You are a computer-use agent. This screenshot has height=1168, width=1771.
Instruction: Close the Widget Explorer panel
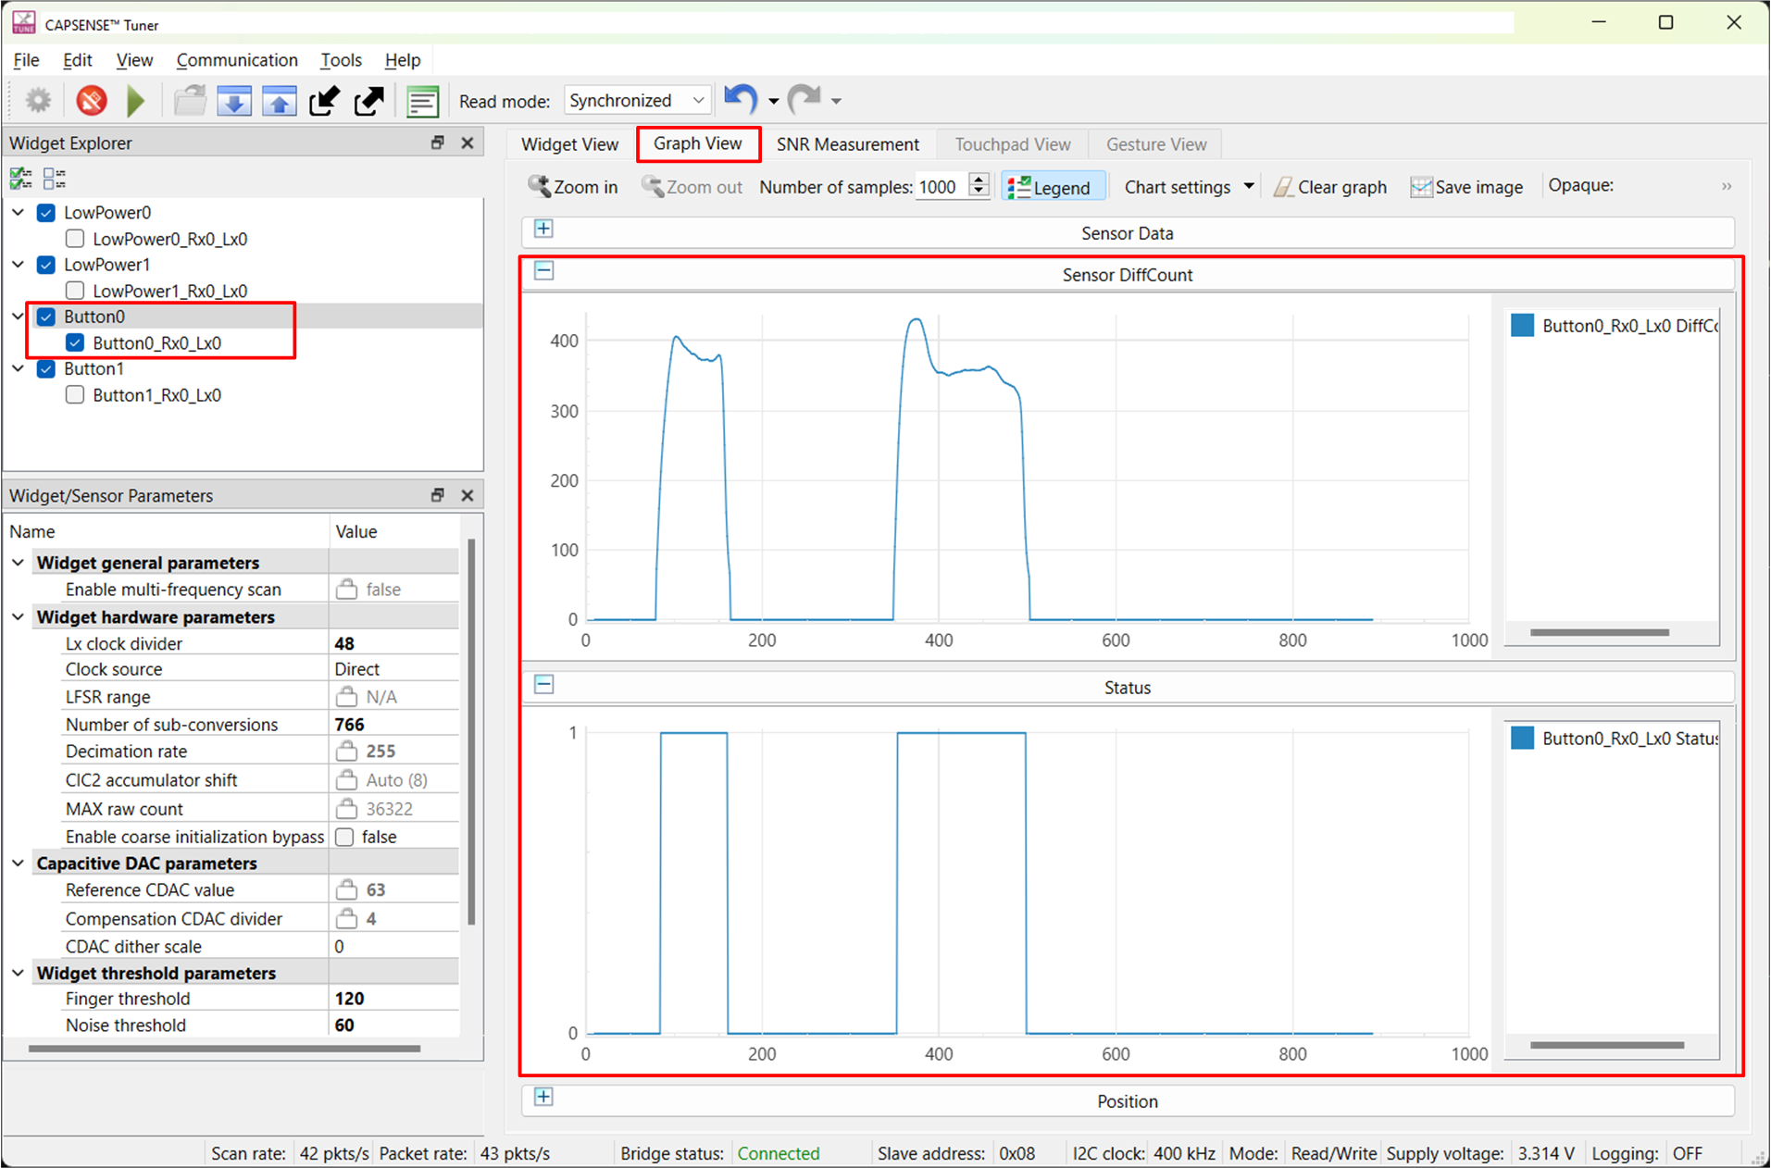coord(468,143)
